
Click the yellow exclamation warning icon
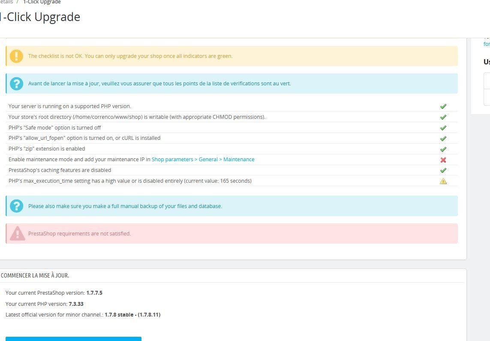point(16,56)
